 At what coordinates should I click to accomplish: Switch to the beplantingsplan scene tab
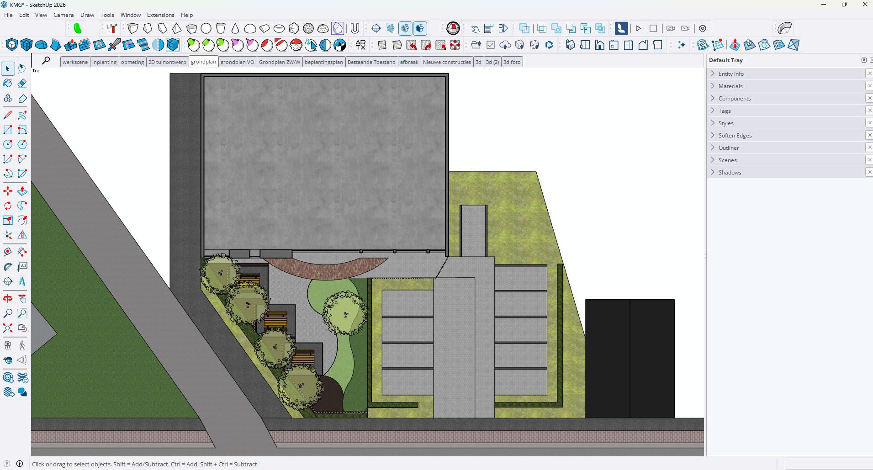click(x=323, y=62)
